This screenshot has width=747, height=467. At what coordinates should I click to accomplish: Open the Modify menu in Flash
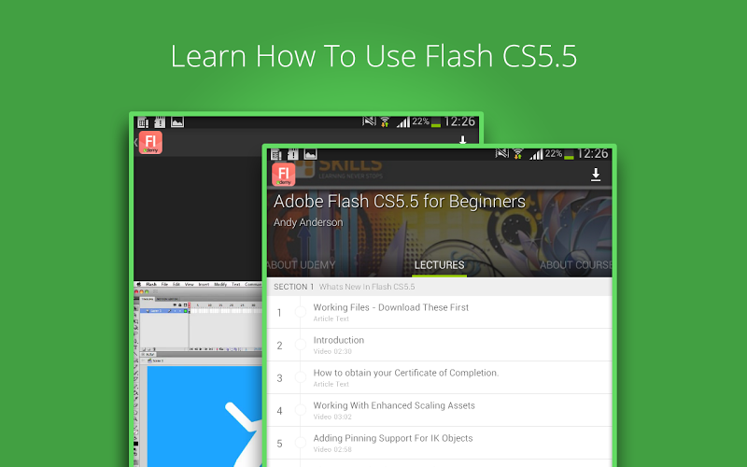(x=220, y=284)
